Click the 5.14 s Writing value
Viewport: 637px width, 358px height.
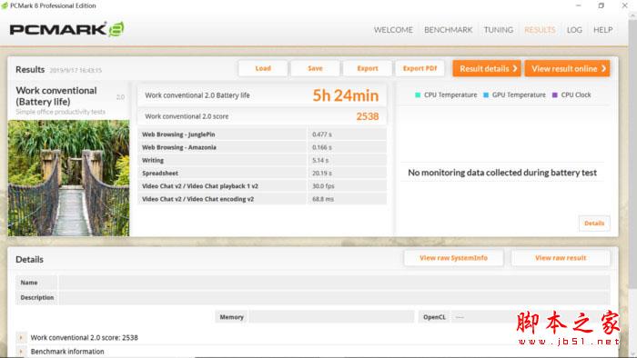tap(320, 160)
